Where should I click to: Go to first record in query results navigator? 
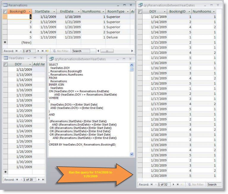pos(151,184)
